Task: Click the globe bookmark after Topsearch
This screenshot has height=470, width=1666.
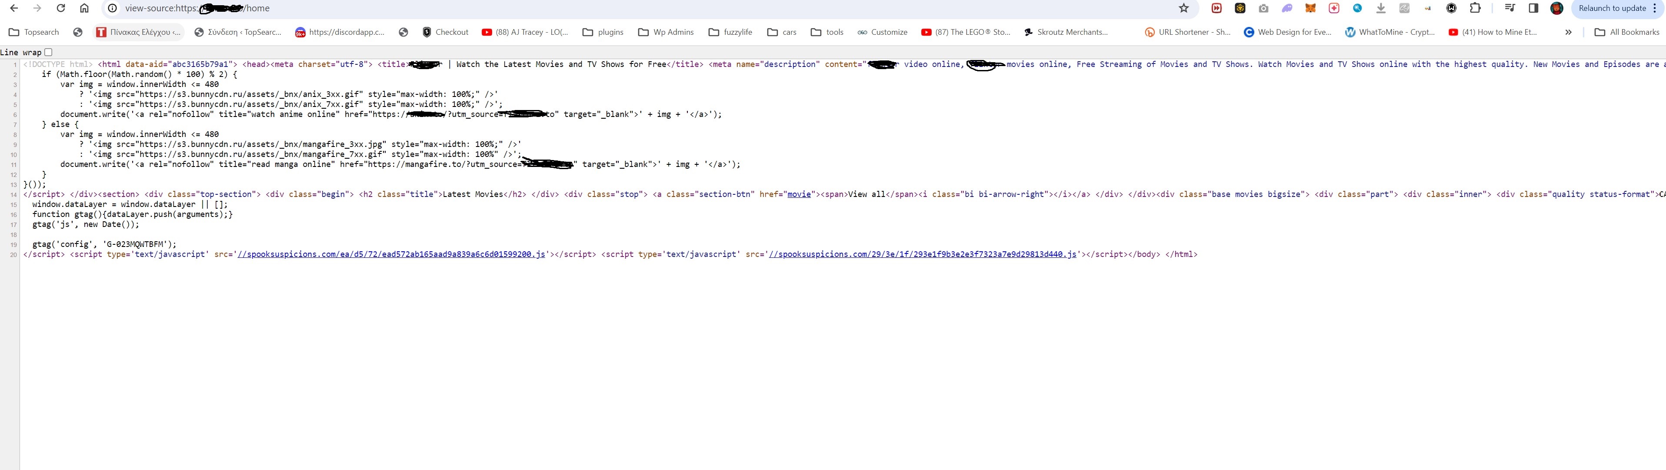Action: coord(78,32)
